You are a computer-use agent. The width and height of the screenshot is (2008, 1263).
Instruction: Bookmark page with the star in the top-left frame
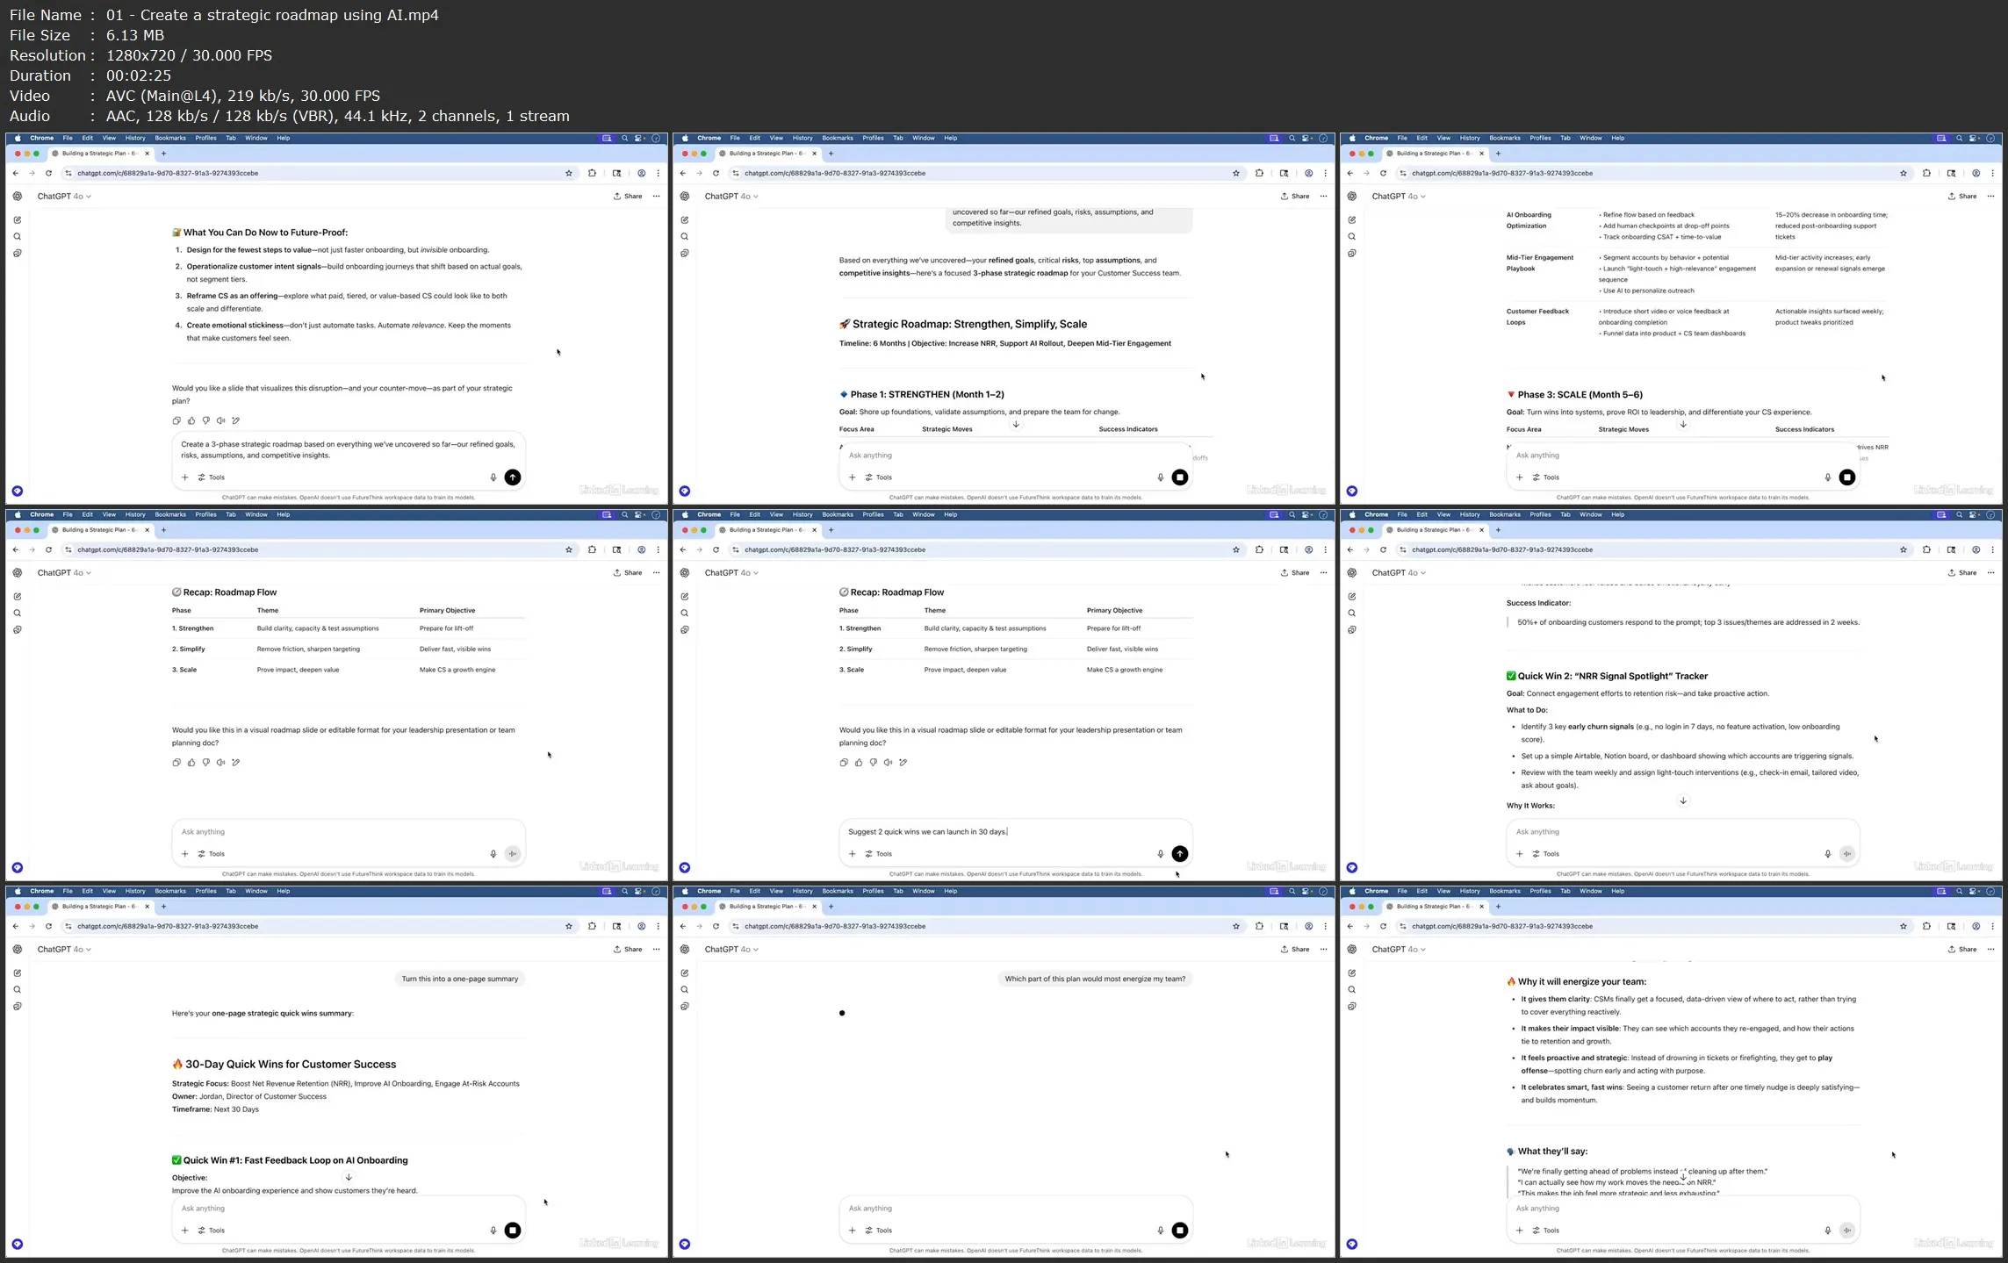(569, 173)
